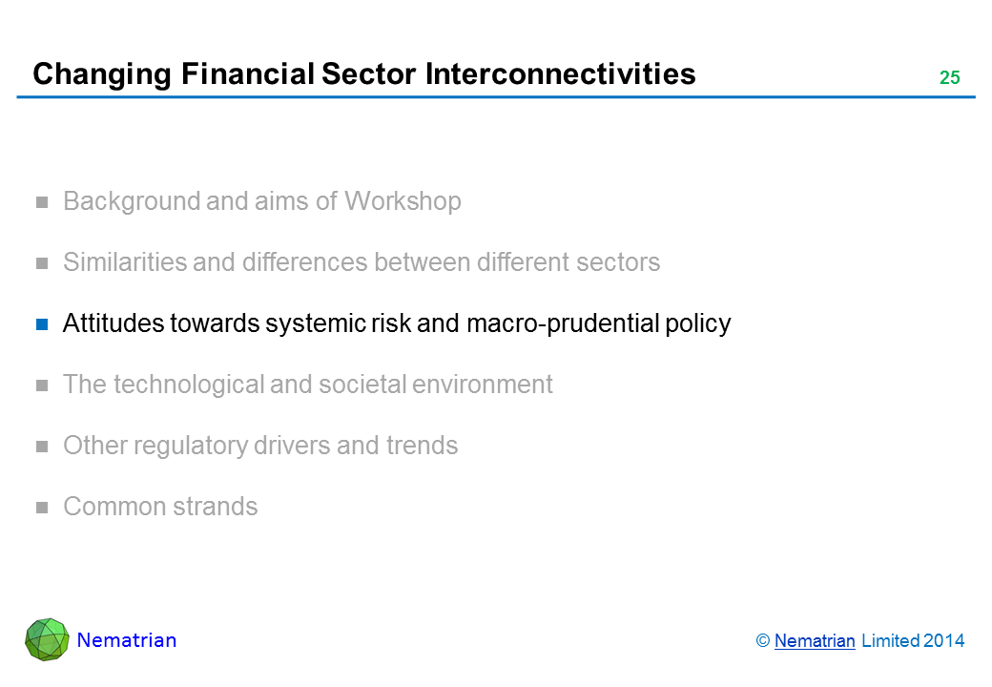
Task: Click the Nematrian brand text beside the logo
Action: point(127,640)
